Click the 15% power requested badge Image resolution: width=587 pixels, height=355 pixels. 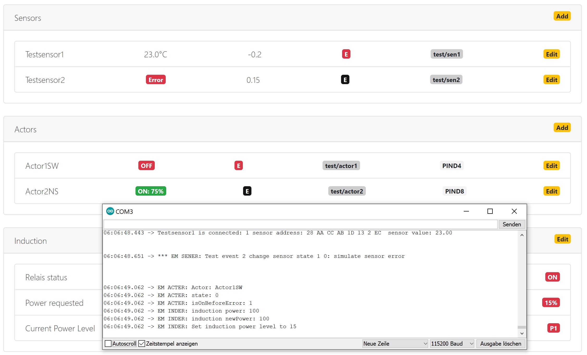pyautogui.click(x=551, y=303)
